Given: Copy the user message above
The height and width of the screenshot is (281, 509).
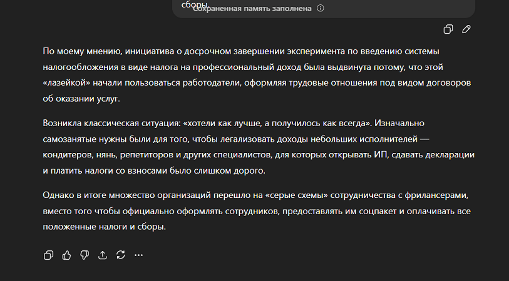Looking at the screenshot, I should (x=448, y=29).
